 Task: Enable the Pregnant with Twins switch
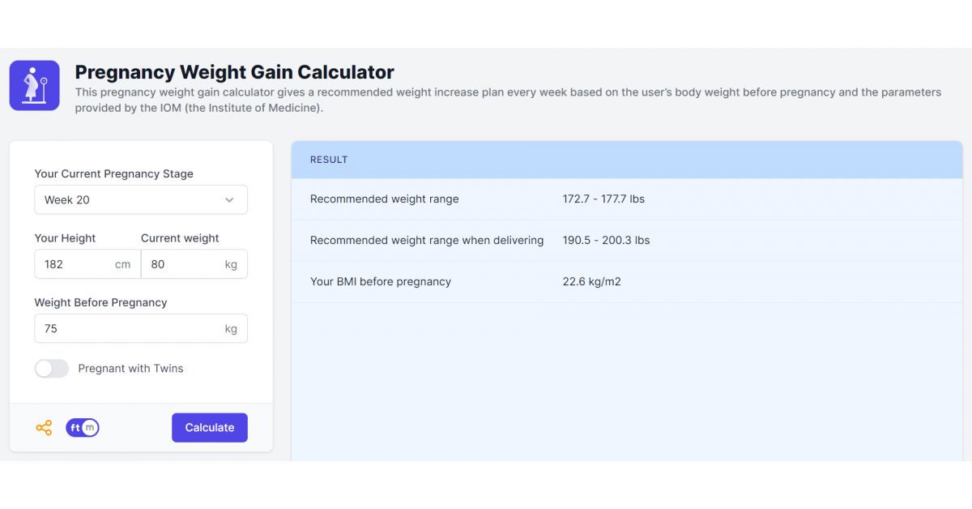52,369
